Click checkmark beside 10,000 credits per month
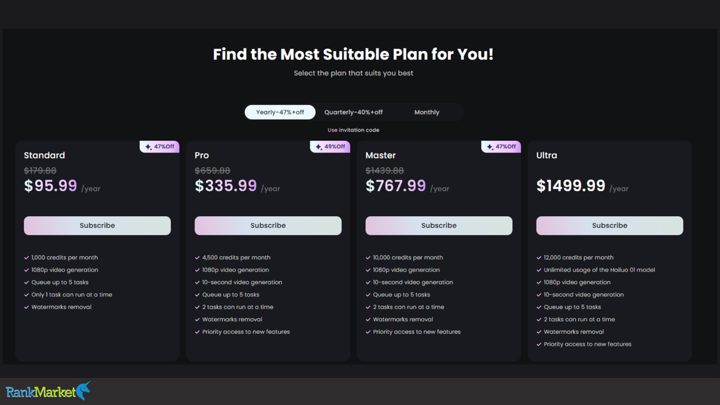The image size is (720, 405). pyautogui.click(x=368, y=258)
